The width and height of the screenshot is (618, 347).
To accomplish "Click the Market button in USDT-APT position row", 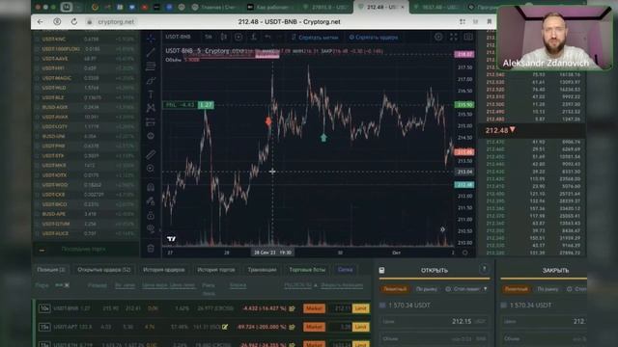I will [314, 327].
